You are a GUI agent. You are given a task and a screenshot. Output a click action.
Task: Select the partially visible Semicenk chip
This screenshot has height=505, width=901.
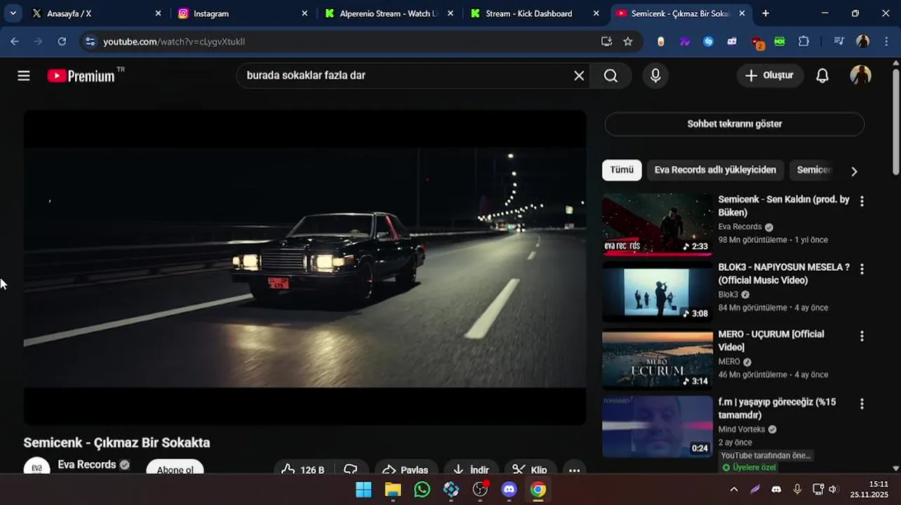(x=813, y=170)
